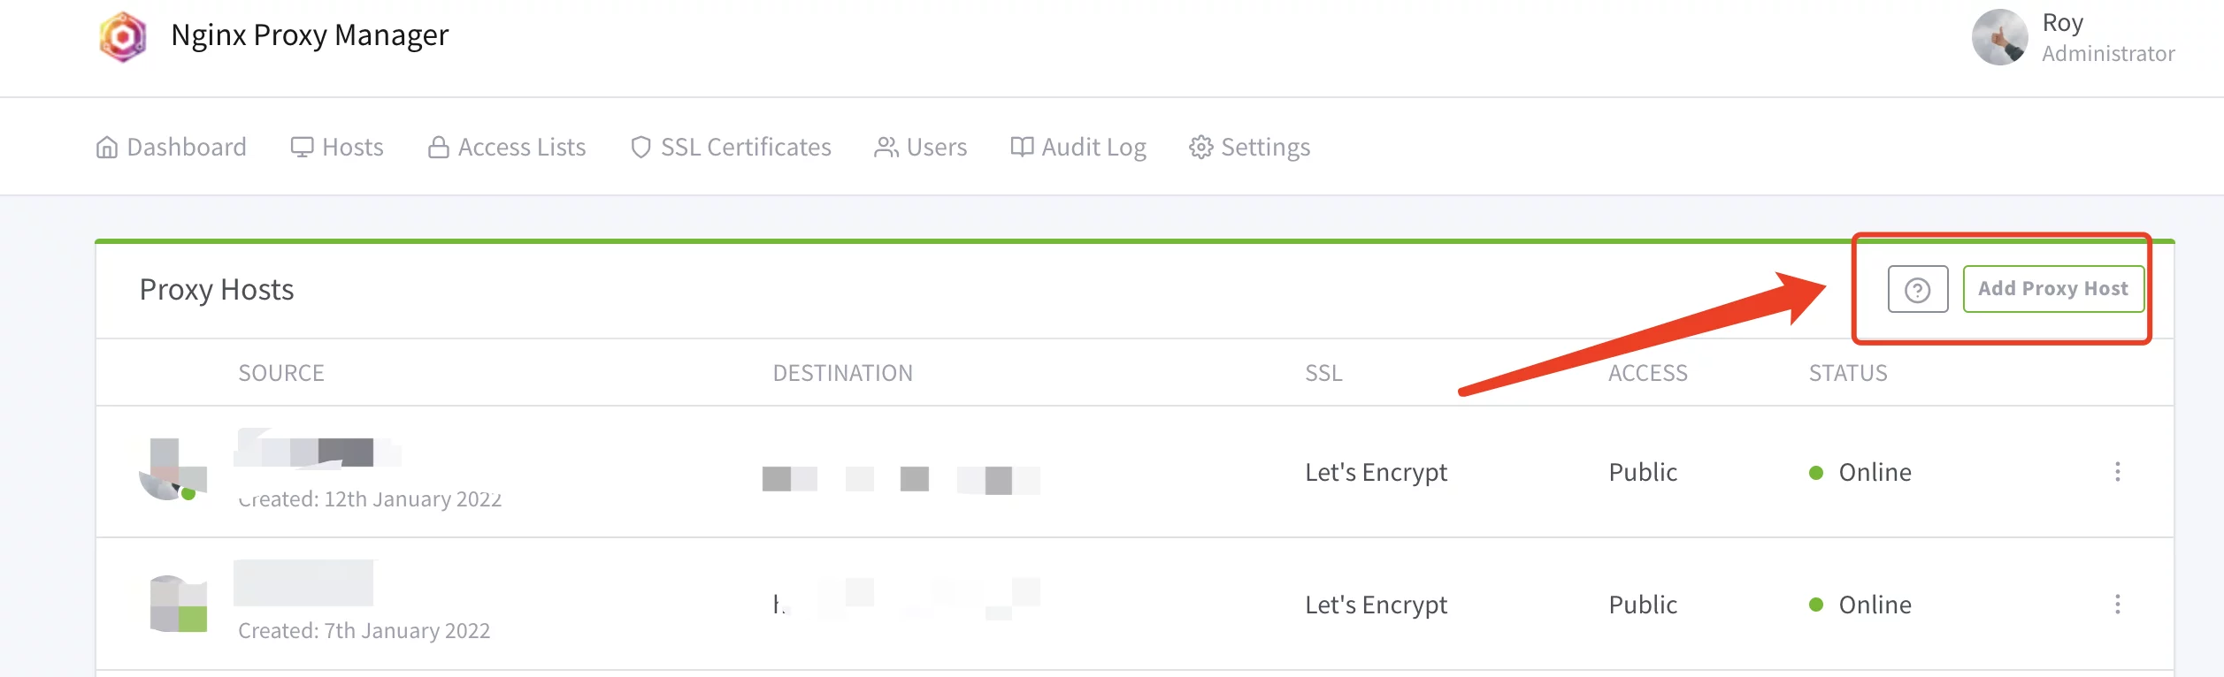Open three-dot menu for second proxy host
Image resolution: width=2224 pixels, height=677 pixels.
click(x=2117, y=605)
